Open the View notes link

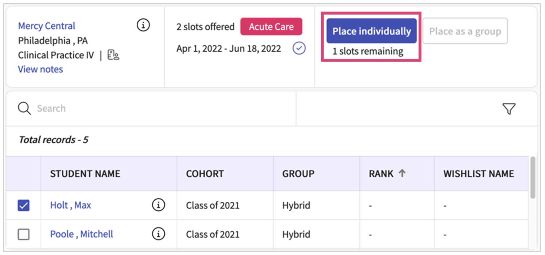(x=40, y=69)
